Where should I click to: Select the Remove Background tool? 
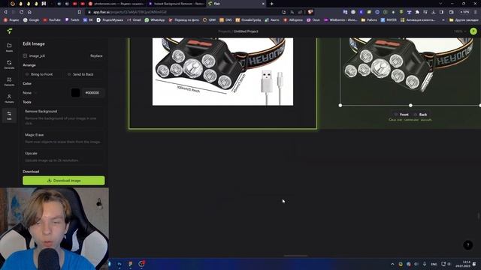coord(63,117)
